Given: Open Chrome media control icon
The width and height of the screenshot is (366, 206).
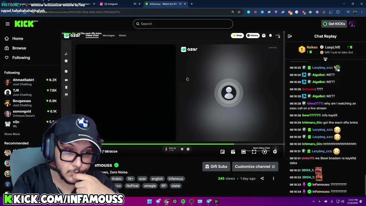Looking at the screenshot, I should [x=348, y=12].
